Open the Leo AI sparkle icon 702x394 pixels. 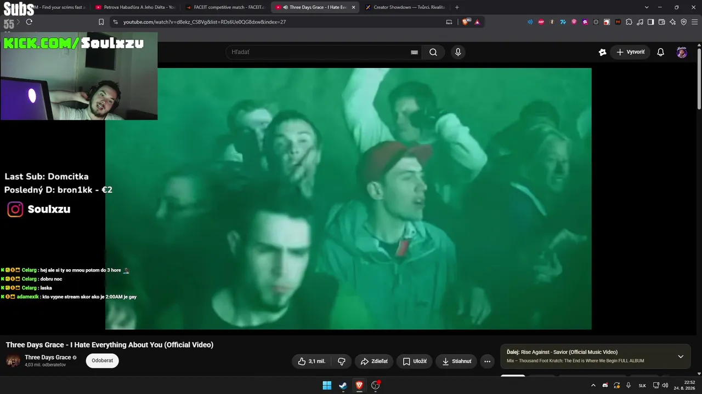673,22
